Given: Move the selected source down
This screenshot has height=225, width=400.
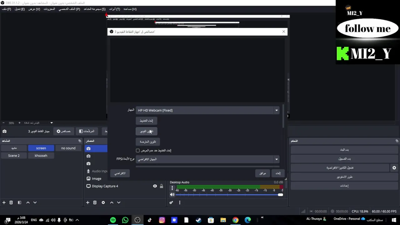Looking at the screenshot, I should (x=119, y=202).
